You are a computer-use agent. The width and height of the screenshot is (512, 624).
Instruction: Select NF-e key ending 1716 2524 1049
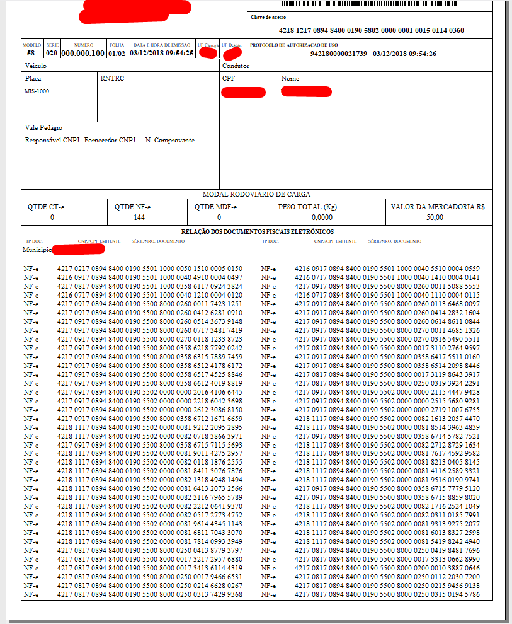(387, 506)
